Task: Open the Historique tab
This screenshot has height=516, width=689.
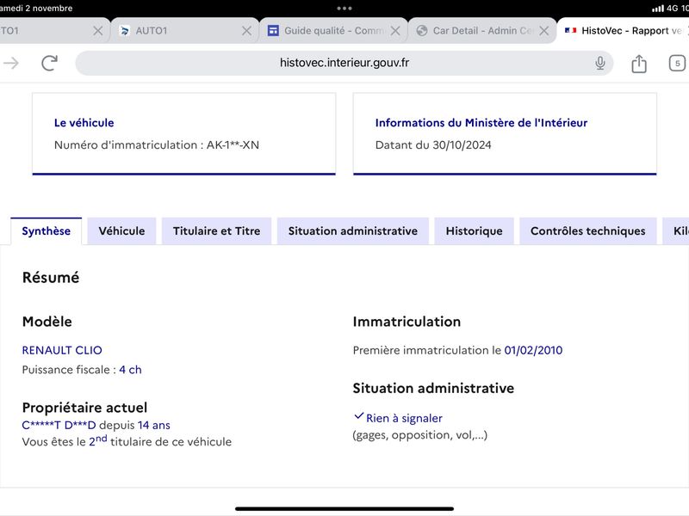Action: (x=475, y=231)
